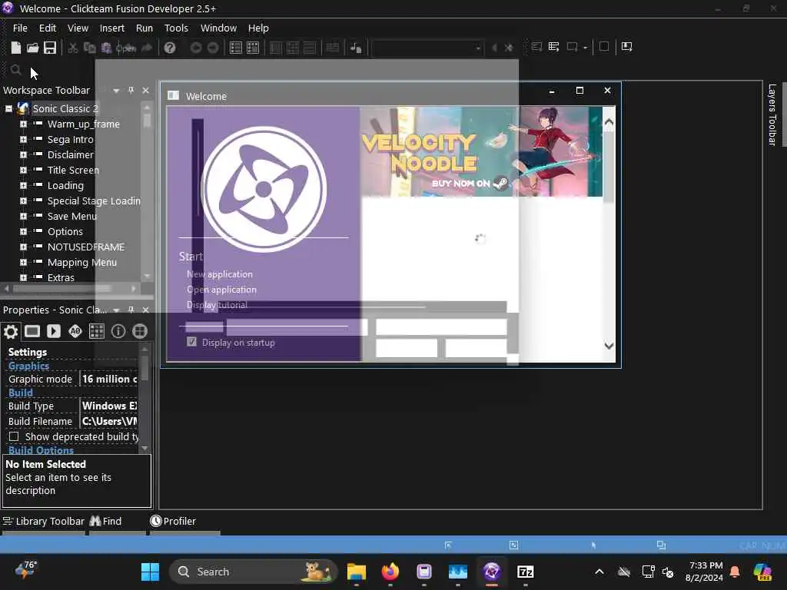Click the Windows taskbar Search box
This screenshot has width=787, height=590.
pyautogui.click(x=254, y=572)
